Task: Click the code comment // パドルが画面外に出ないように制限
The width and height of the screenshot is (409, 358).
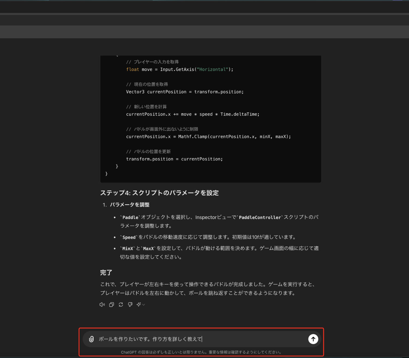Action: (x=162, y=129)
